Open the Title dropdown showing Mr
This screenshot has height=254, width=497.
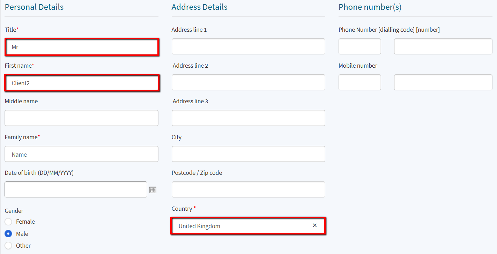82,47
